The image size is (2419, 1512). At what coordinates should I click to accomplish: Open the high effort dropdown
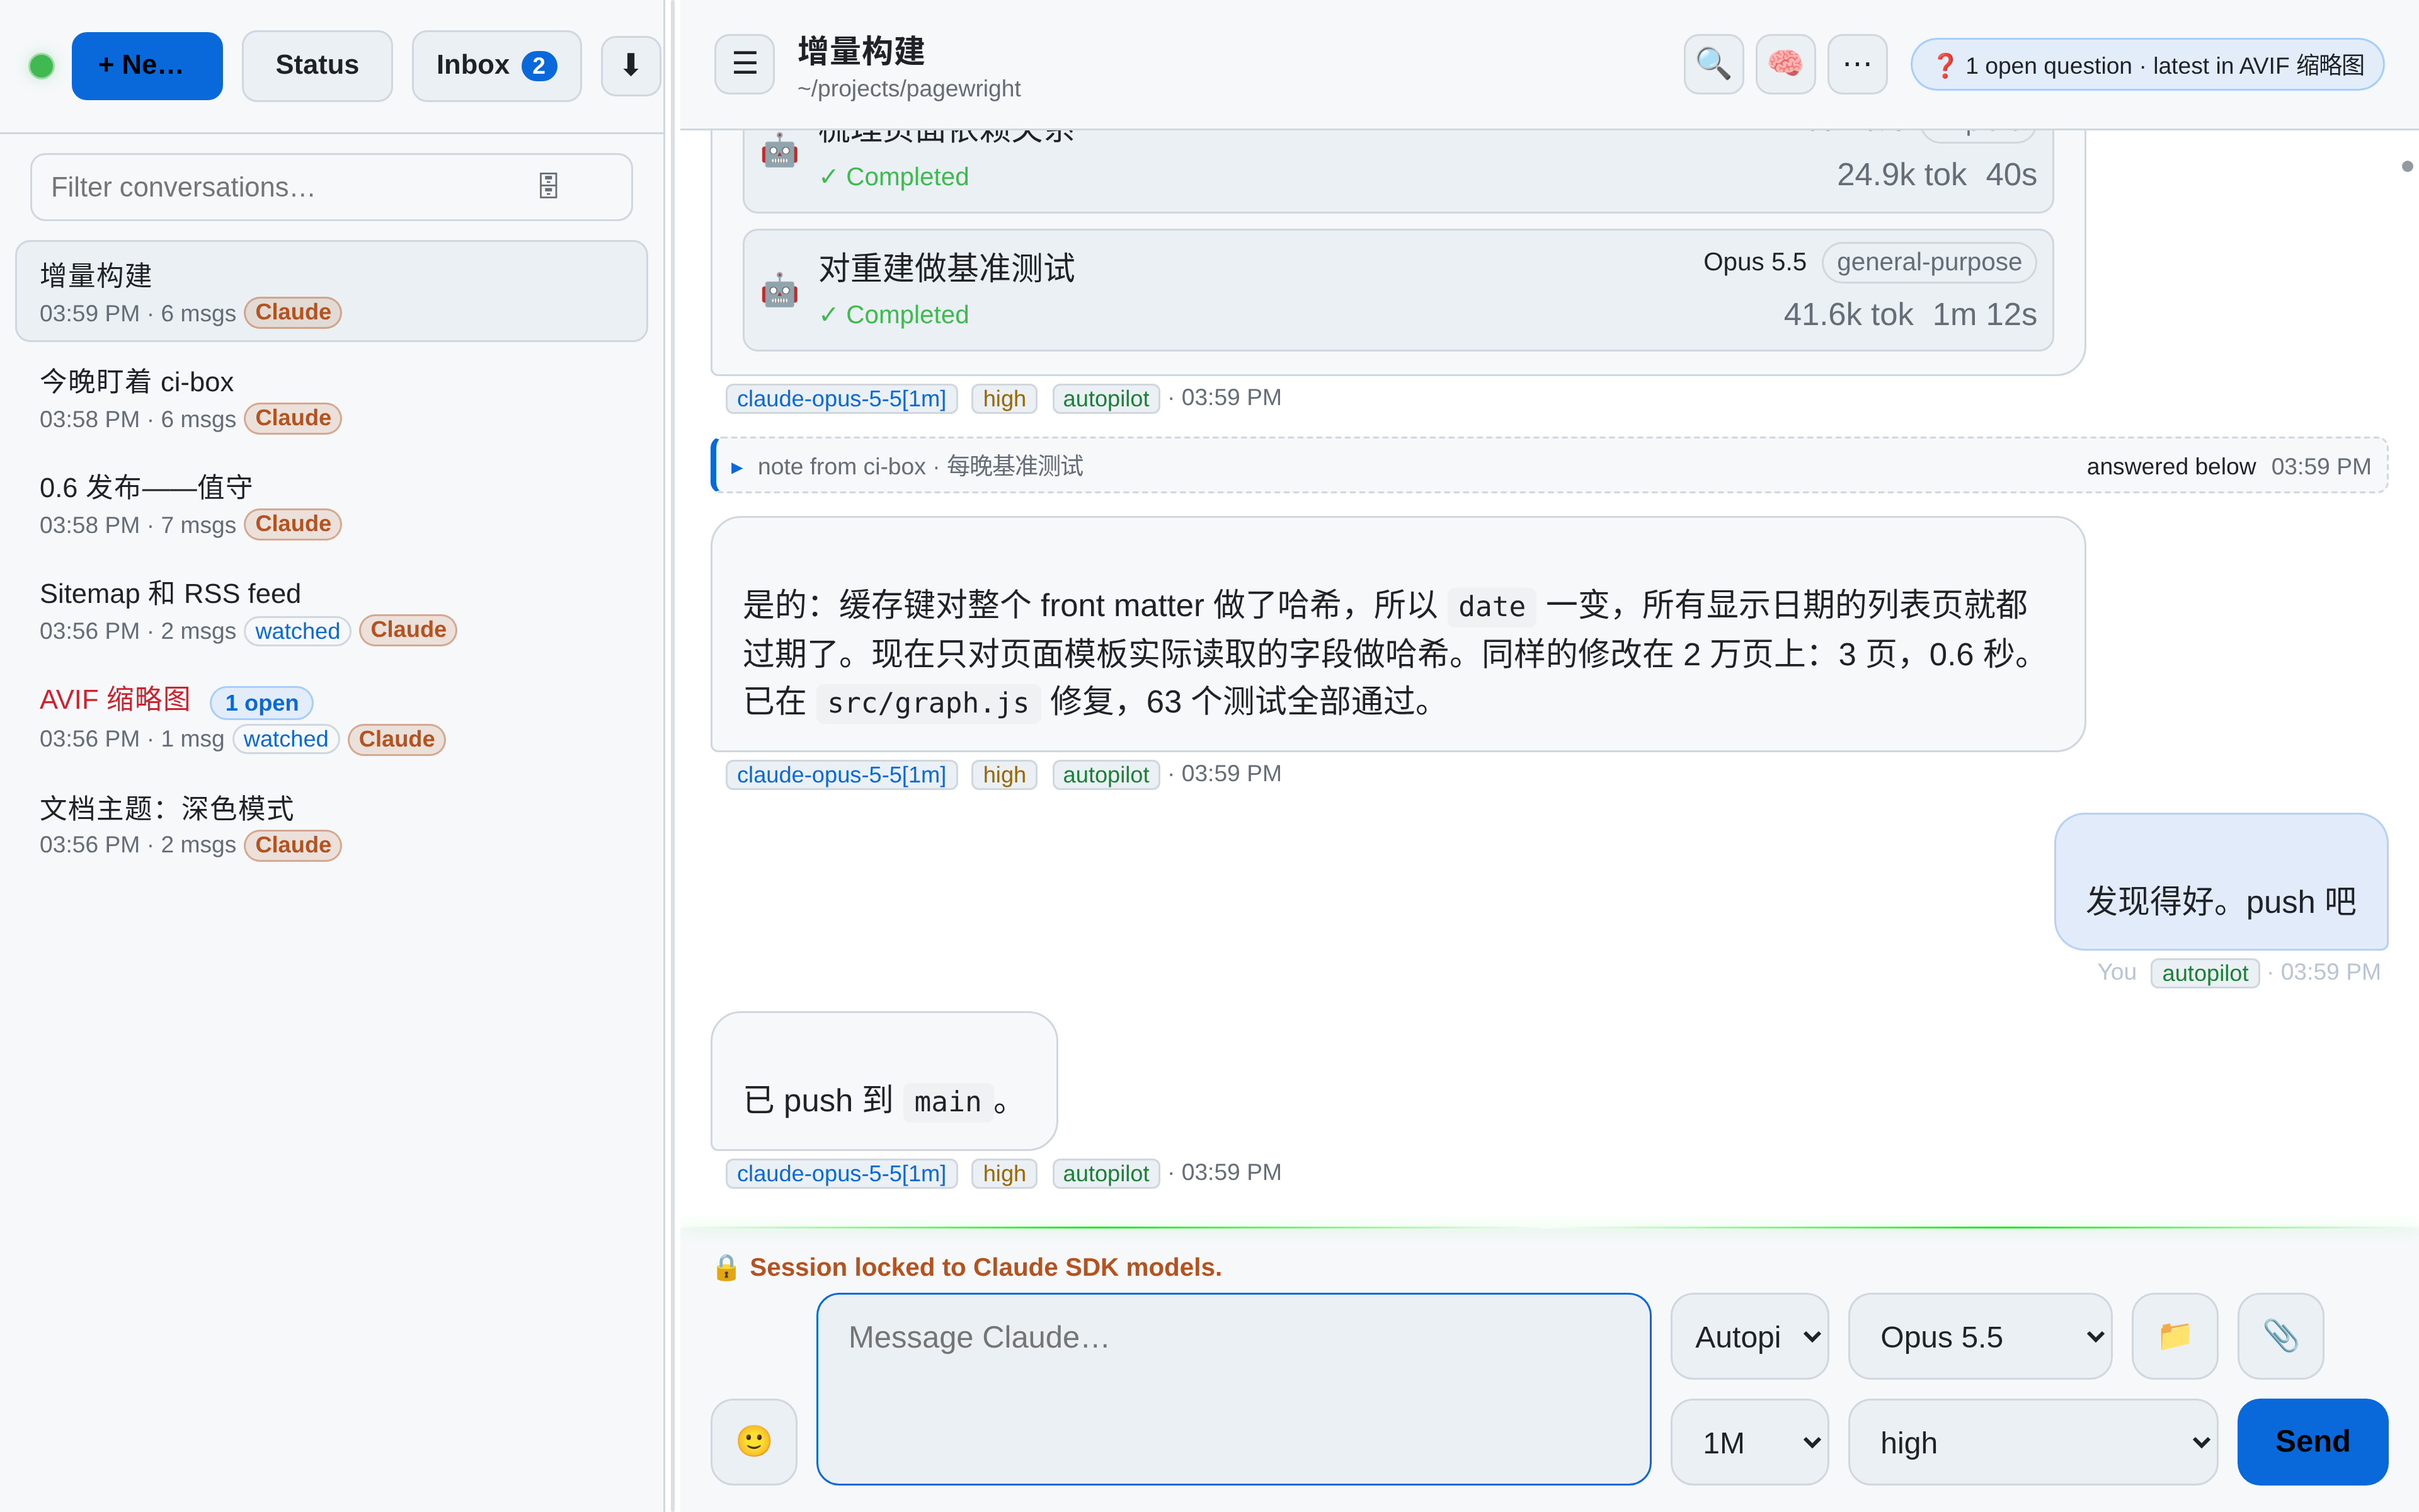point(2032,1442)
